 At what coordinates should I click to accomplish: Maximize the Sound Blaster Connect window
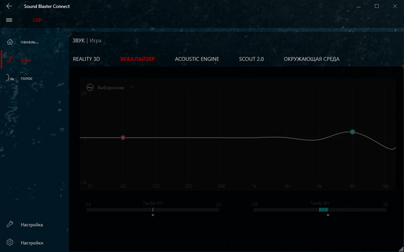click(x=377, y=6)
